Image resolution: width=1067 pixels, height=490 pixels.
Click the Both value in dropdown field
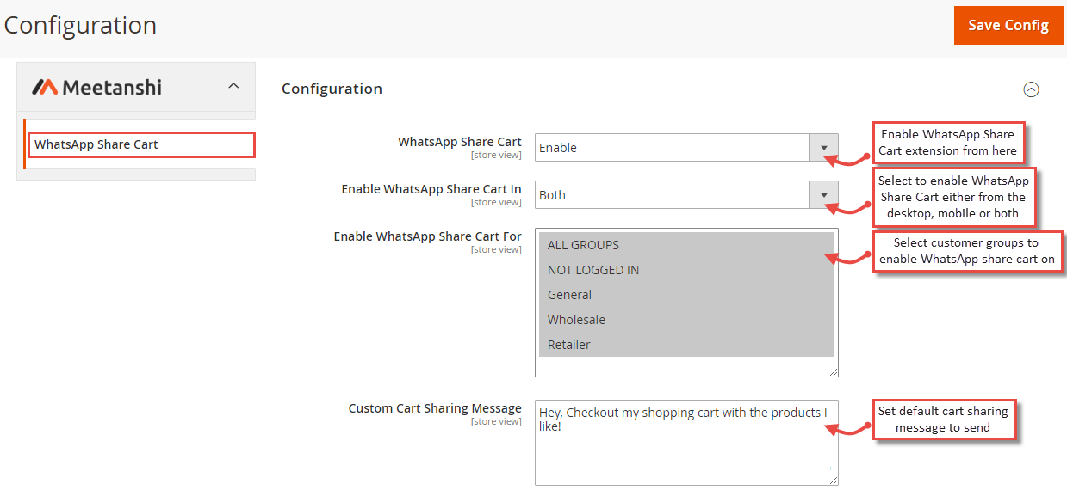point(552,195)
